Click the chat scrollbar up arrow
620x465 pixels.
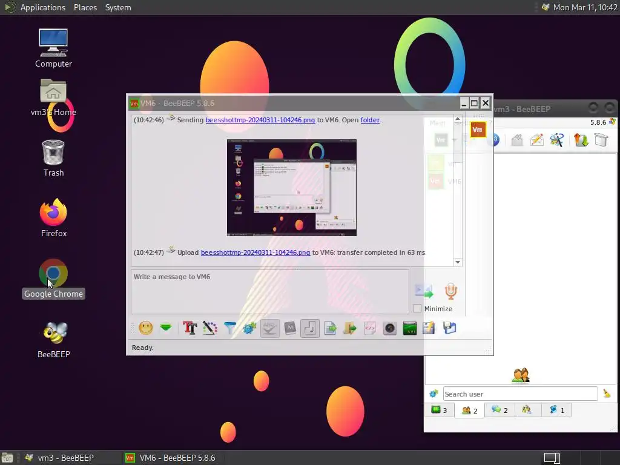tap(458, 119)
